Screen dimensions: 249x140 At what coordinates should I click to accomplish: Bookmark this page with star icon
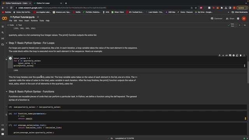(x=196, y=8)
